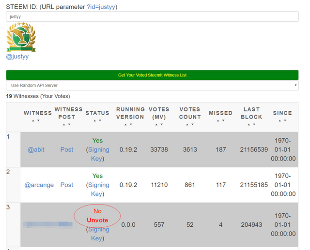This screenshot has width=310, height=250.
Task: Sort Witness column ascending arrow
Action: tap(33, 120)
